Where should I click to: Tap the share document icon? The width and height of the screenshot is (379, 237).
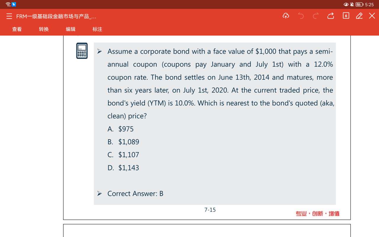pos(331,16)
